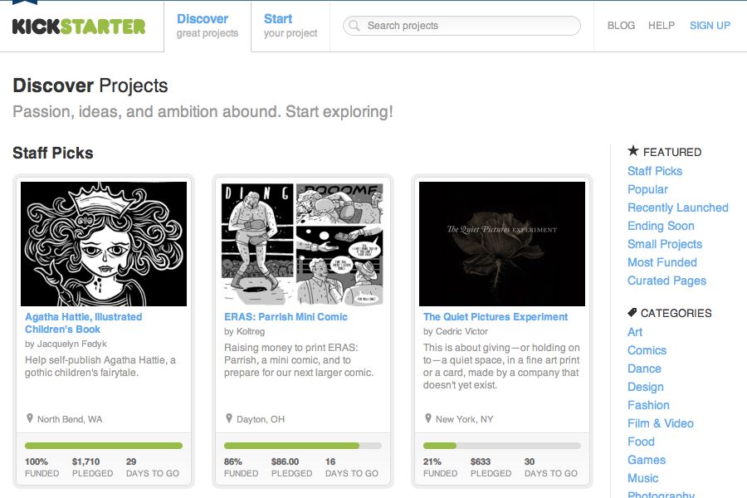Open the Help page
Screen dimensions: 747x498
662,26
